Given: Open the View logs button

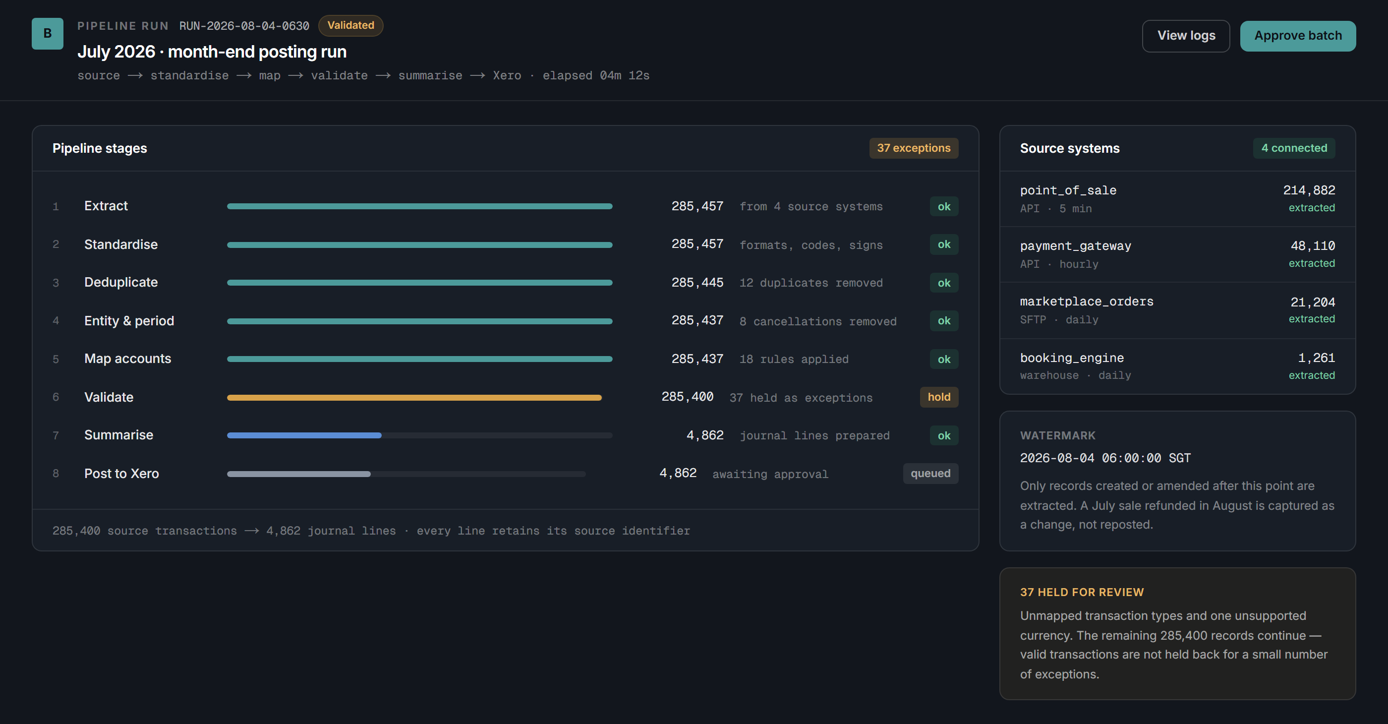Looking at the screenshot, I should (1186, 36).
